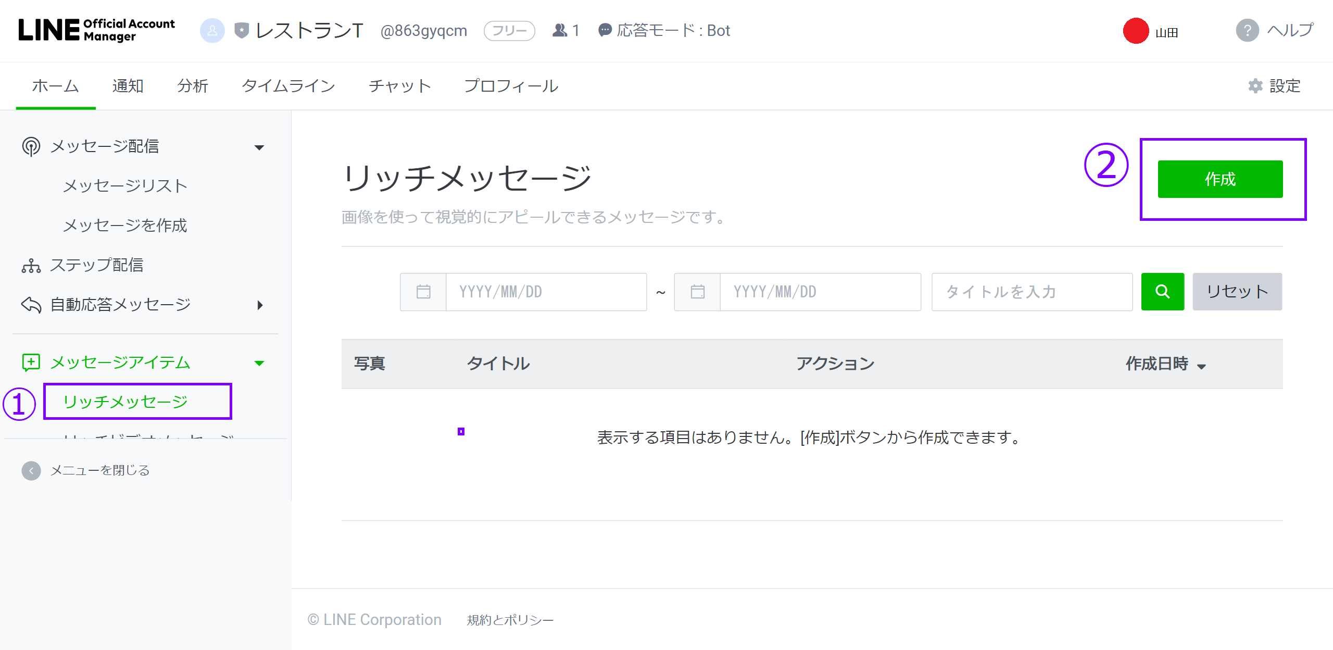Switch to the 通知 tab
This screenshot has height=650, width=1333.
tap(128, 86)
